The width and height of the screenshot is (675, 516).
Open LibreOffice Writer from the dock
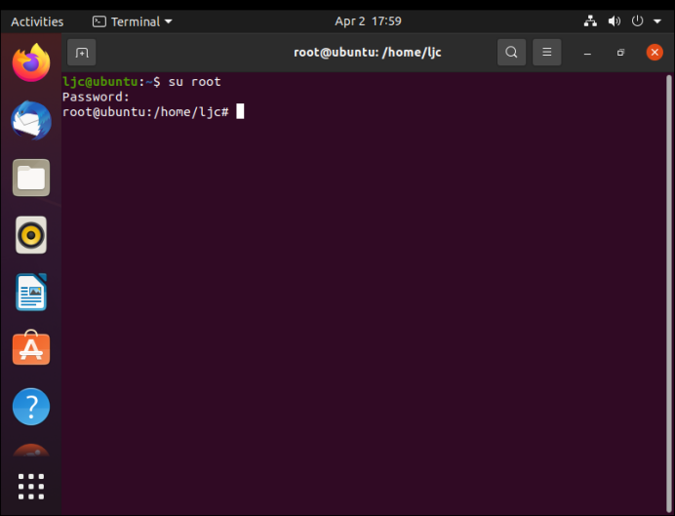[x=31, y=293]
